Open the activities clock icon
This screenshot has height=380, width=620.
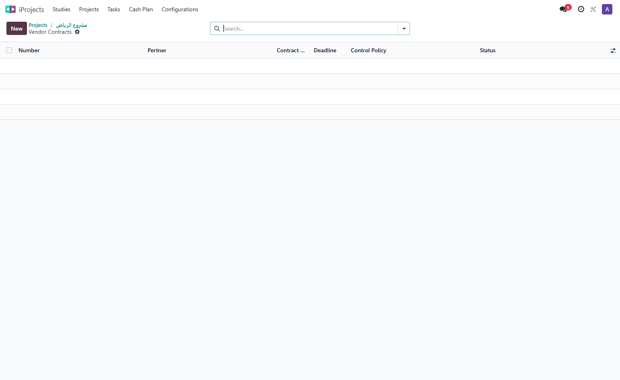click(x=581, y=9)
